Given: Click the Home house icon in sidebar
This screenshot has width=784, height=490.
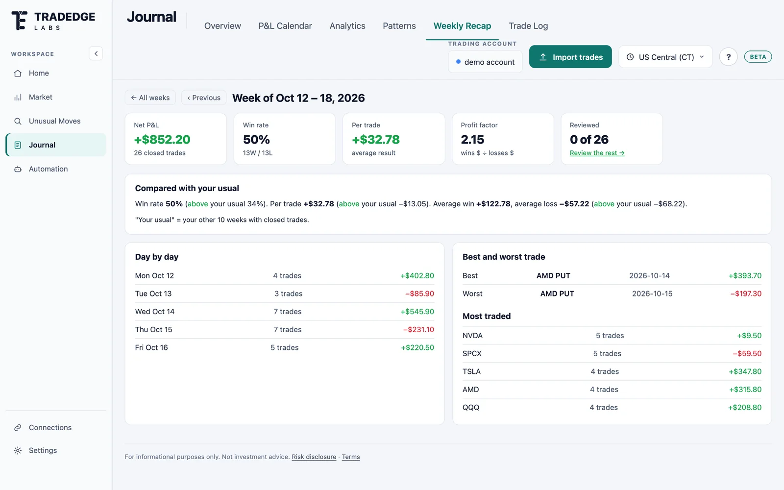Looking at the screenshot, I should (18, 73).
